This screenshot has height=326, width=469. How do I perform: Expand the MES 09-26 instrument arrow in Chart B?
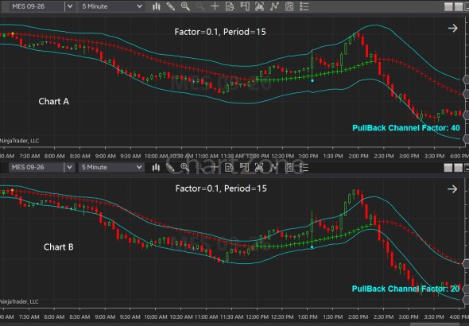point(69,167)
